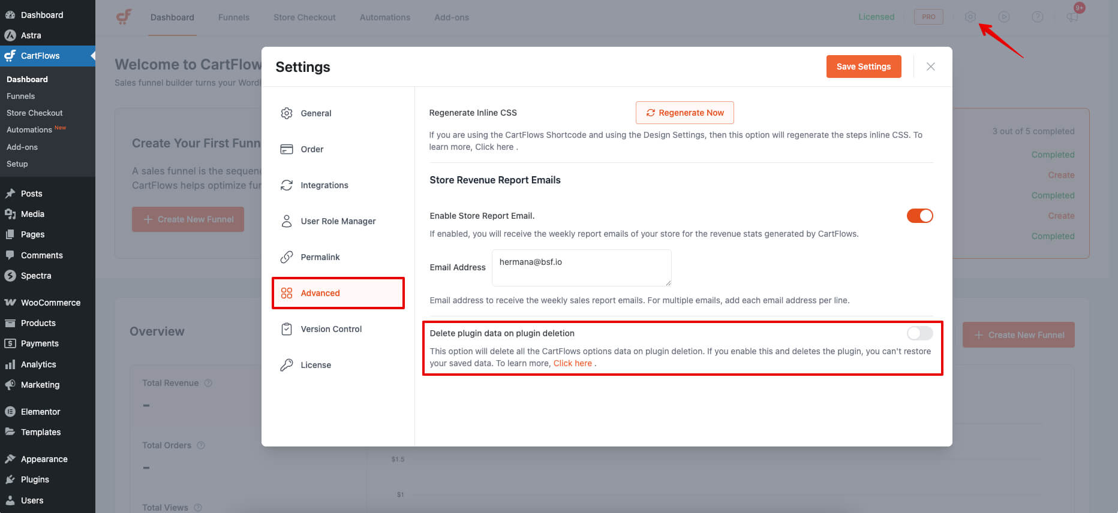Open the announcements megaphone icon
The image size is (1118, 513).
(1072, 17)
